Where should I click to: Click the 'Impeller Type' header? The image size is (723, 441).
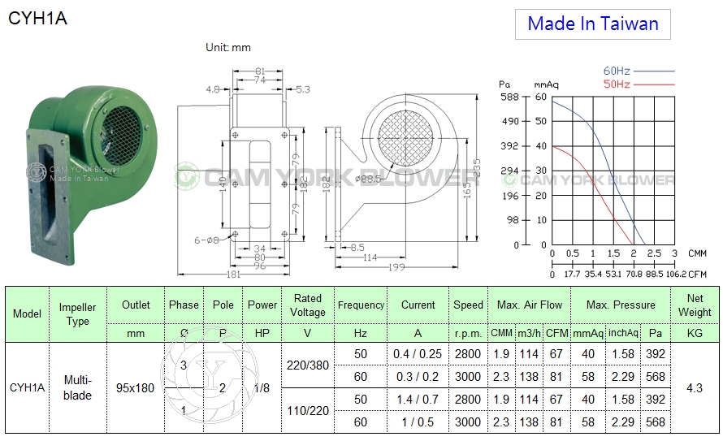click(77, 313)
